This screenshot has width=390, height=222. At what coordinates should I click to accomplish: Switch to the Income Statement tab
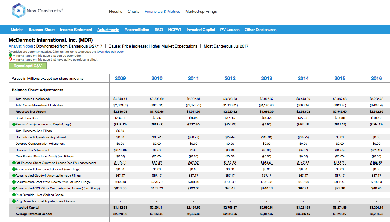click(76, 30)
